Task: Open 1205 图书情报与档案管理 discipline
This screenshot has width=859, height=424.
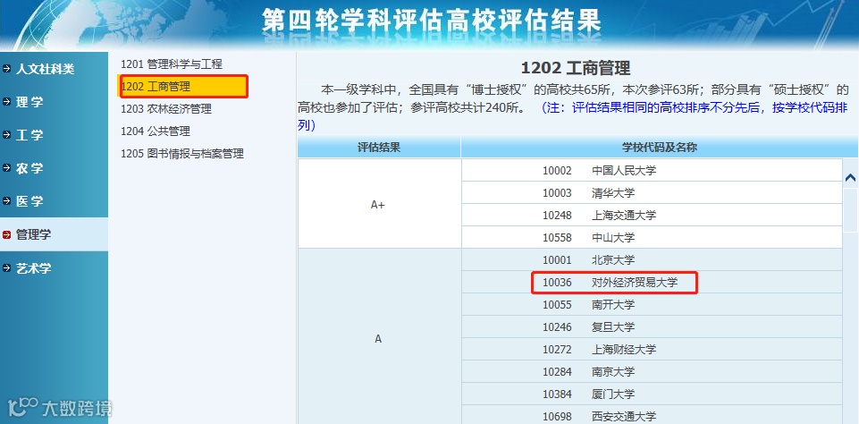Action: pos(181,154)
